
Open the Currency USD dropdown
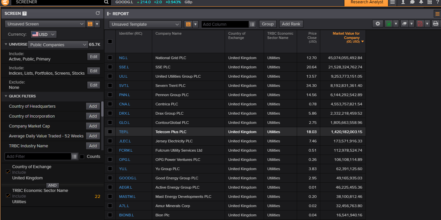pos(44,34)
